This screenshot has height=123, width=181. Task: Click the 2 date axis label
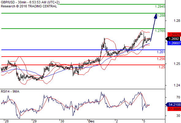pyautogui.click(x=117, y=121)
